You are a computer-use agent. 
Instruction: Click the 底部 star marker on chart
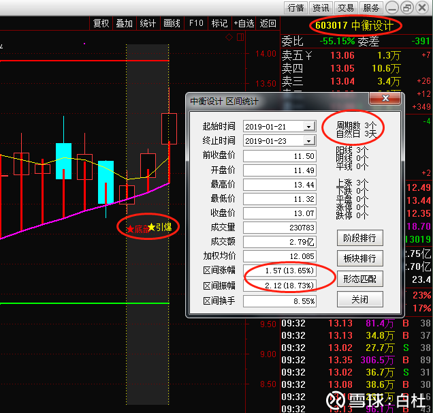pos(138,229)
